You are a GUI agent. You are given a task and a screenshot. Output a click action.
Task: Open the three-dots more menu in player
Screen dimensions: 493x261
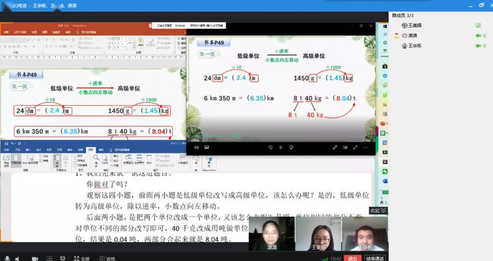click(365, 147)
